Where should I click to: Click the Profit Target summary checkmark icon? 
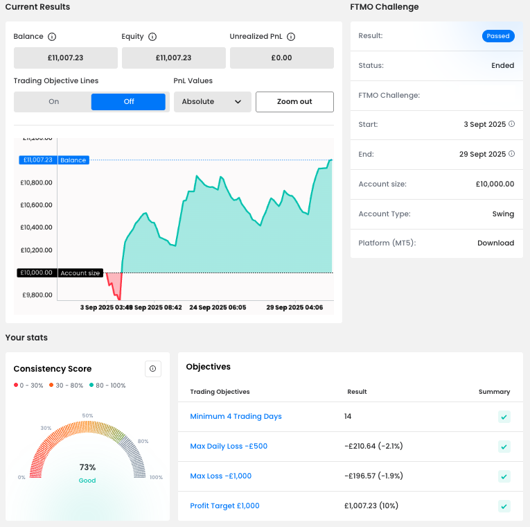(504, 506)
